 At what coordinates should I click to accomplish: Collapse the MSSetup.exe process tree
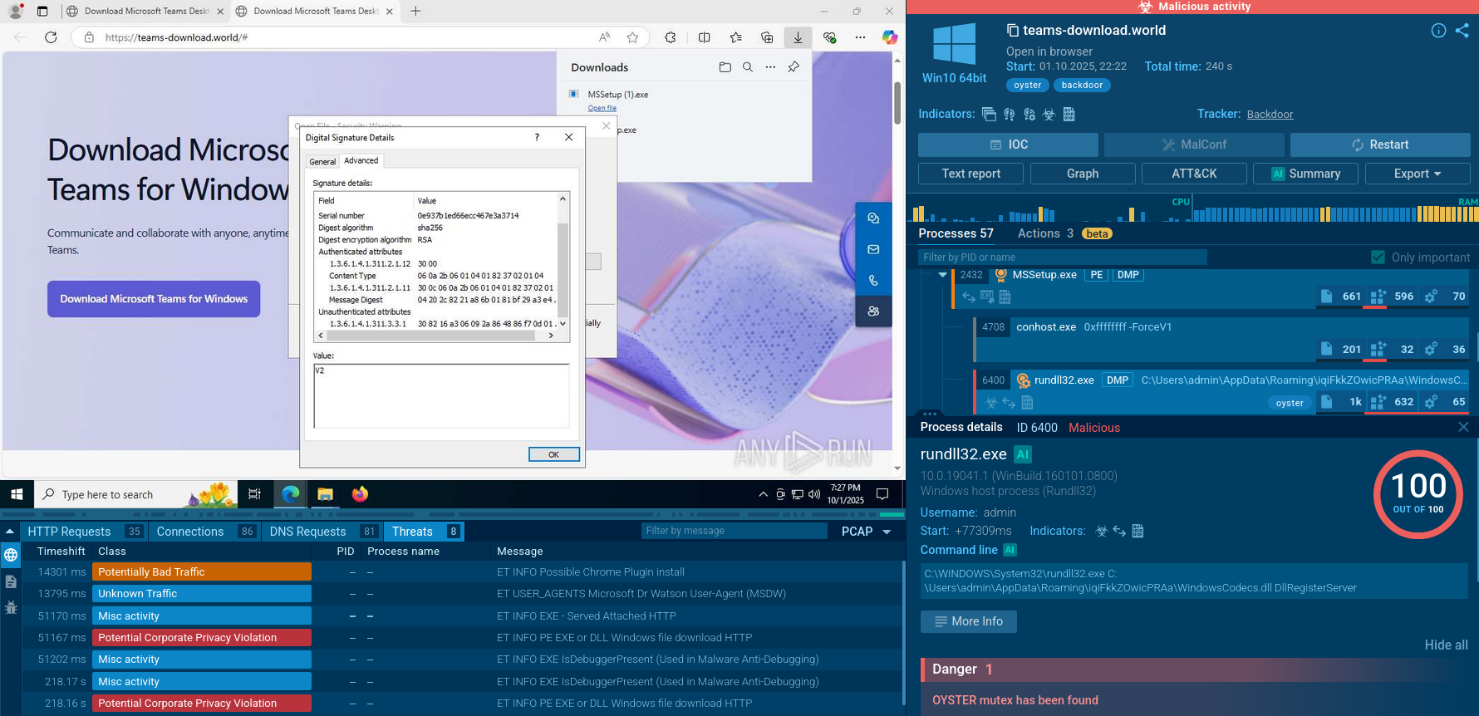coord(942,275)
